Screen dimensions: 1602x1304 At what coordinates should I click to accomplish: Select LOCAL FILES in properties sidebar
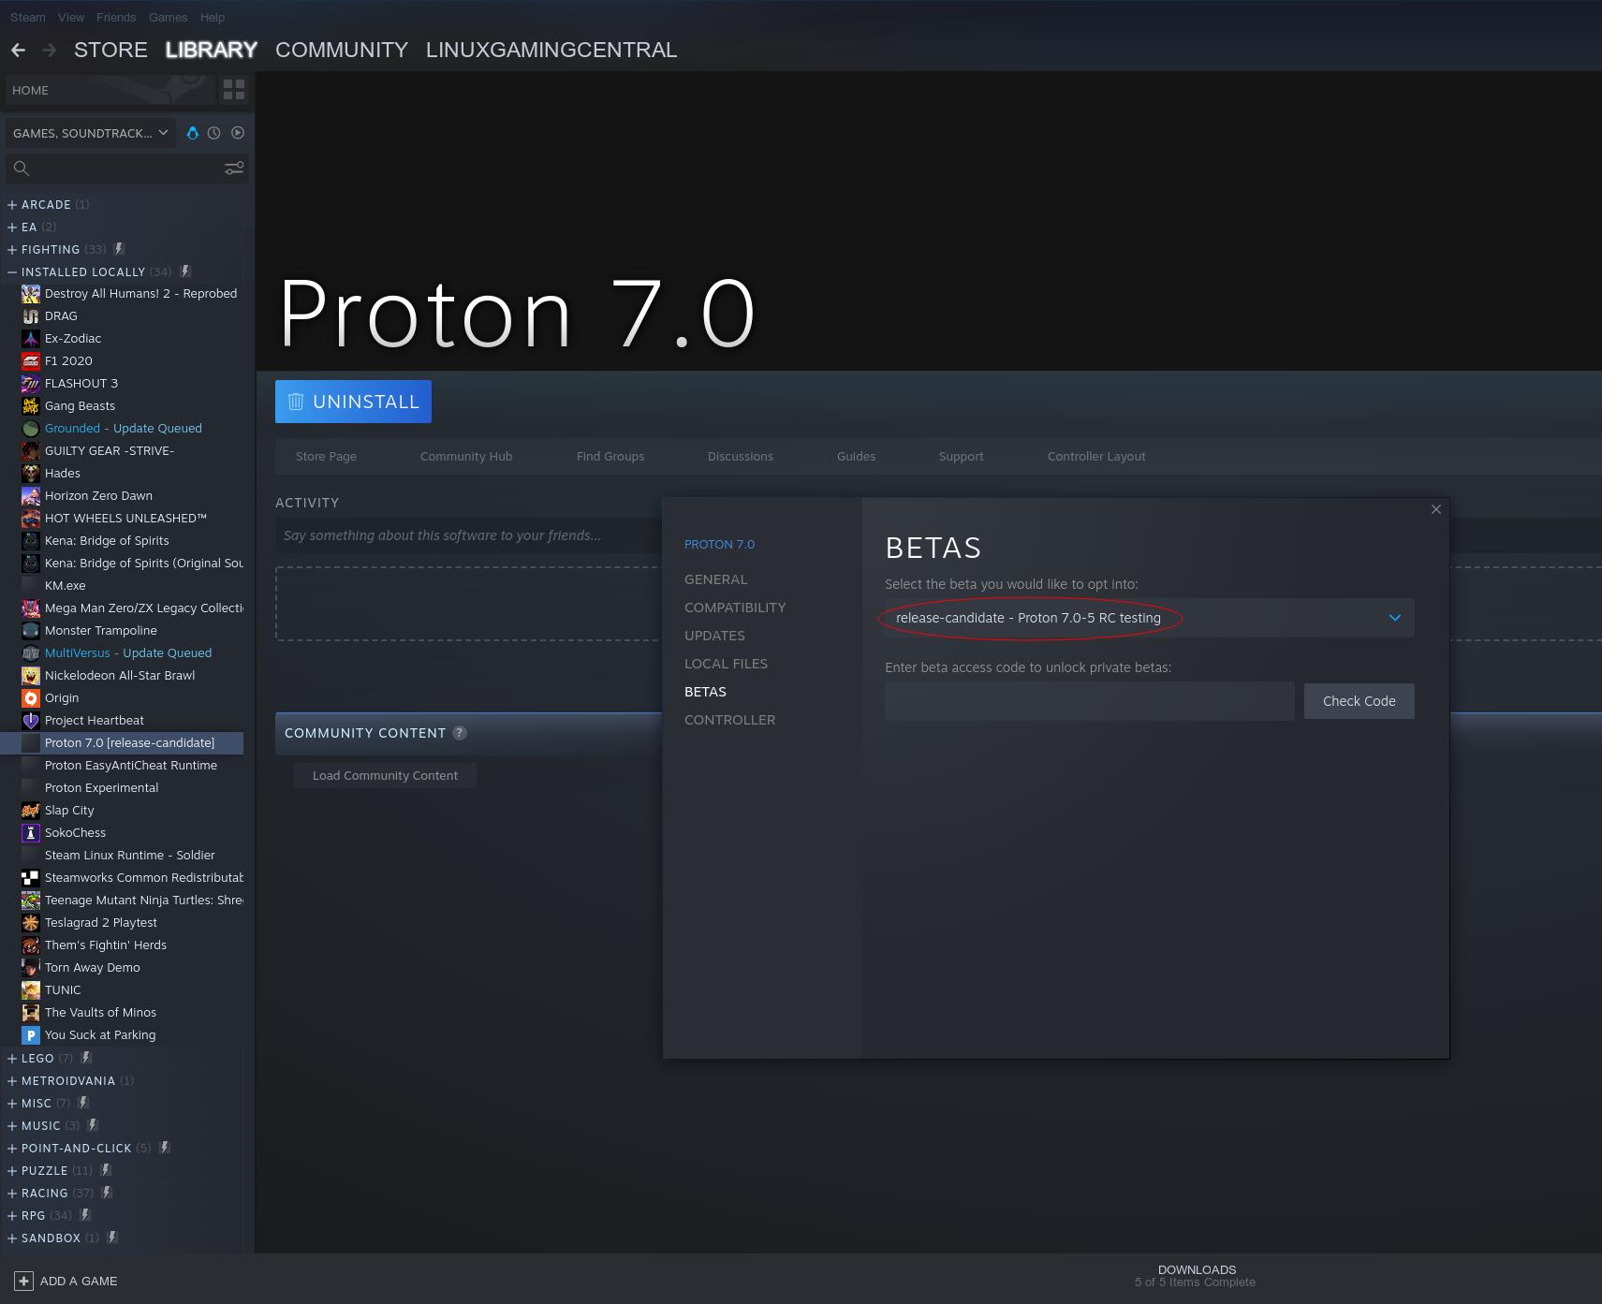[726, 664]
